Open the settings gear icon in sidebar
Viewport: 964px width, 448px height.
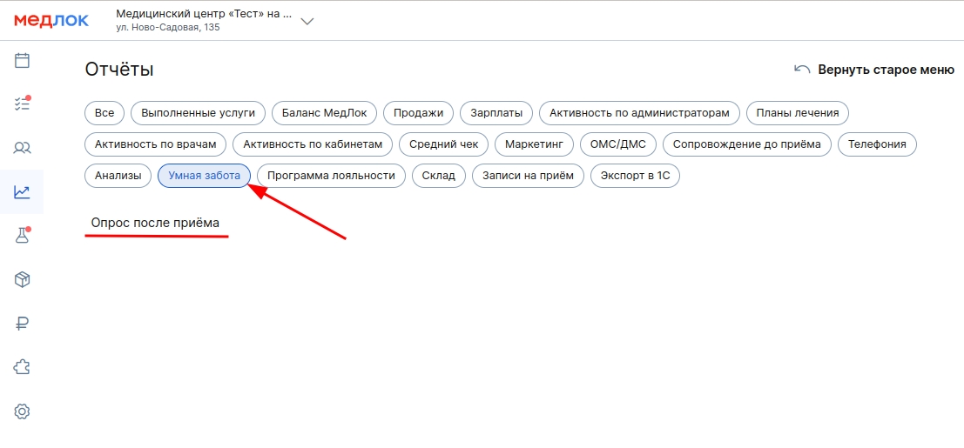pos(22,411)
